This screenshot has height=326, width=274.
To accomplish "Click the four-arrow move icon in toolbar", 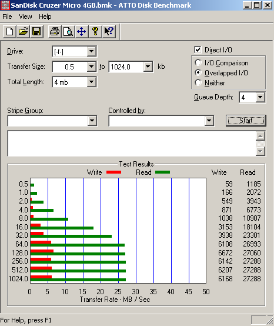I will click(81, 32).
